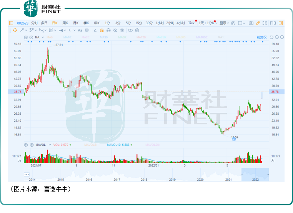
Task: Select the Fibonacci/measure chart tool
Action: click(51, 30)
